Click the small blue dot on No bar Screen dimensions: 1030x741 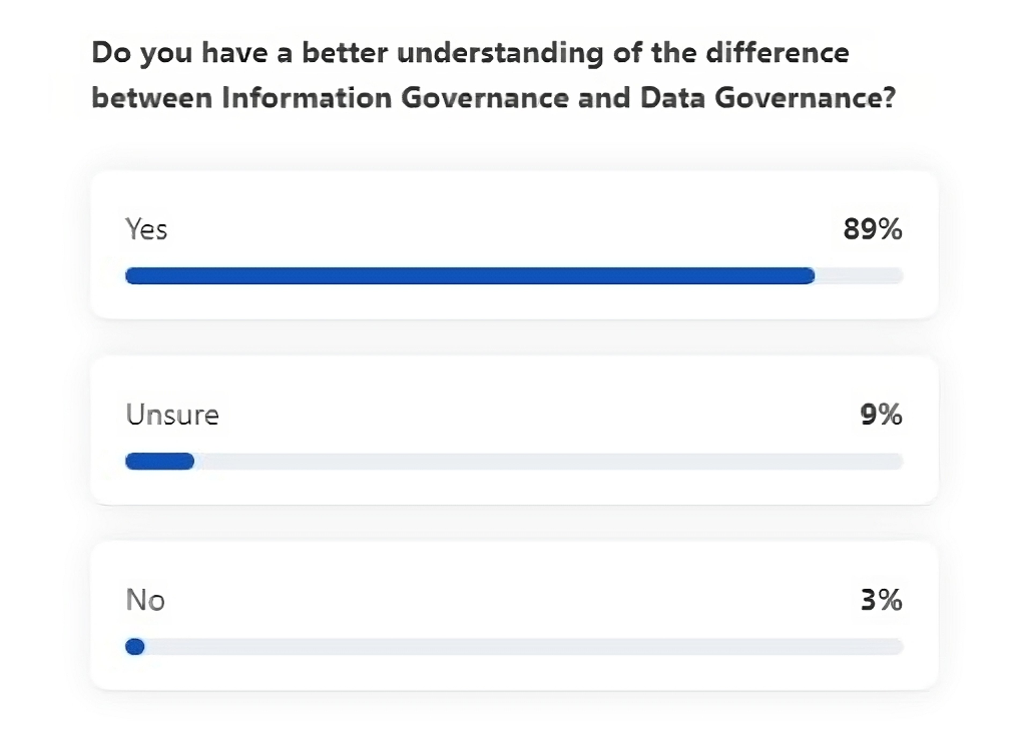tap(135, 647)
